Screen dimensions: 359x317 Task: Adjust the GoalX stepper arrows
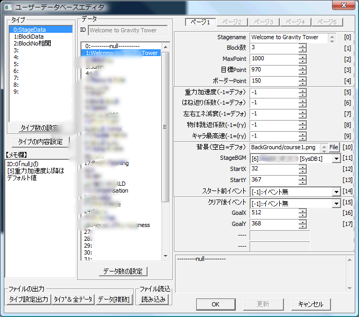pos(302,213)
